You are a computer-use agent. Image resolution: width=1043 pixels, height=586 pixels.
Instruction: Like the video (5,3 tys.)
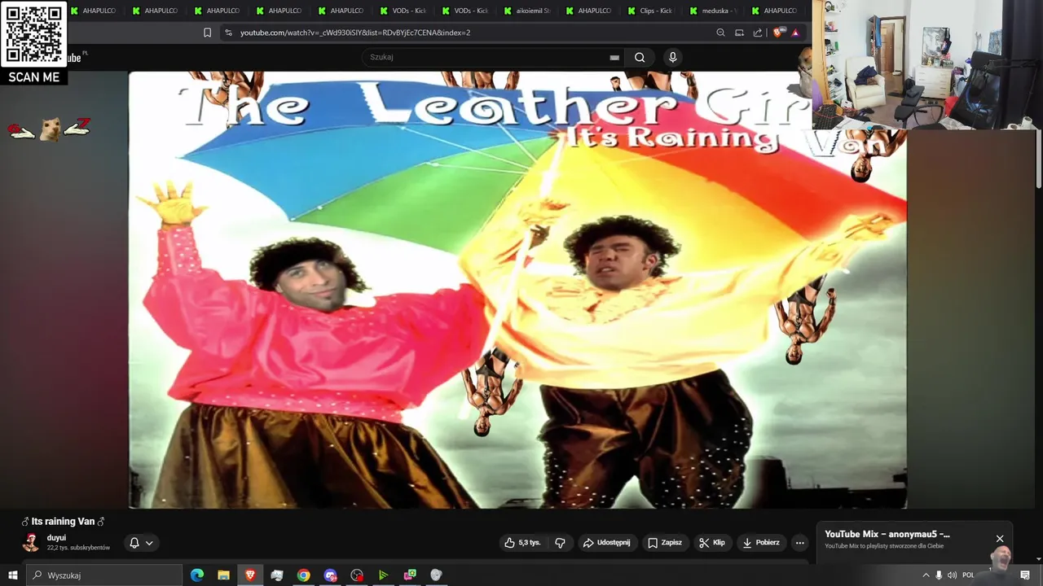[x=522, y=543]
